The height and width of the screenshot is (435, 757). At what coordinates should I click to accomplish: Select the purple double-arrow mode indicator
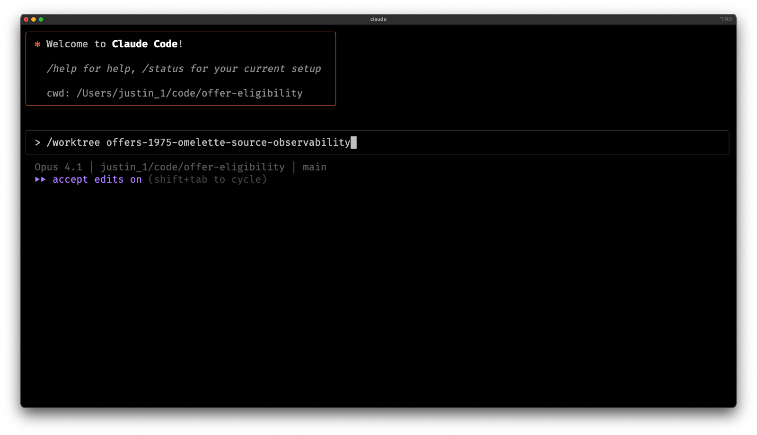pos(41,179)
